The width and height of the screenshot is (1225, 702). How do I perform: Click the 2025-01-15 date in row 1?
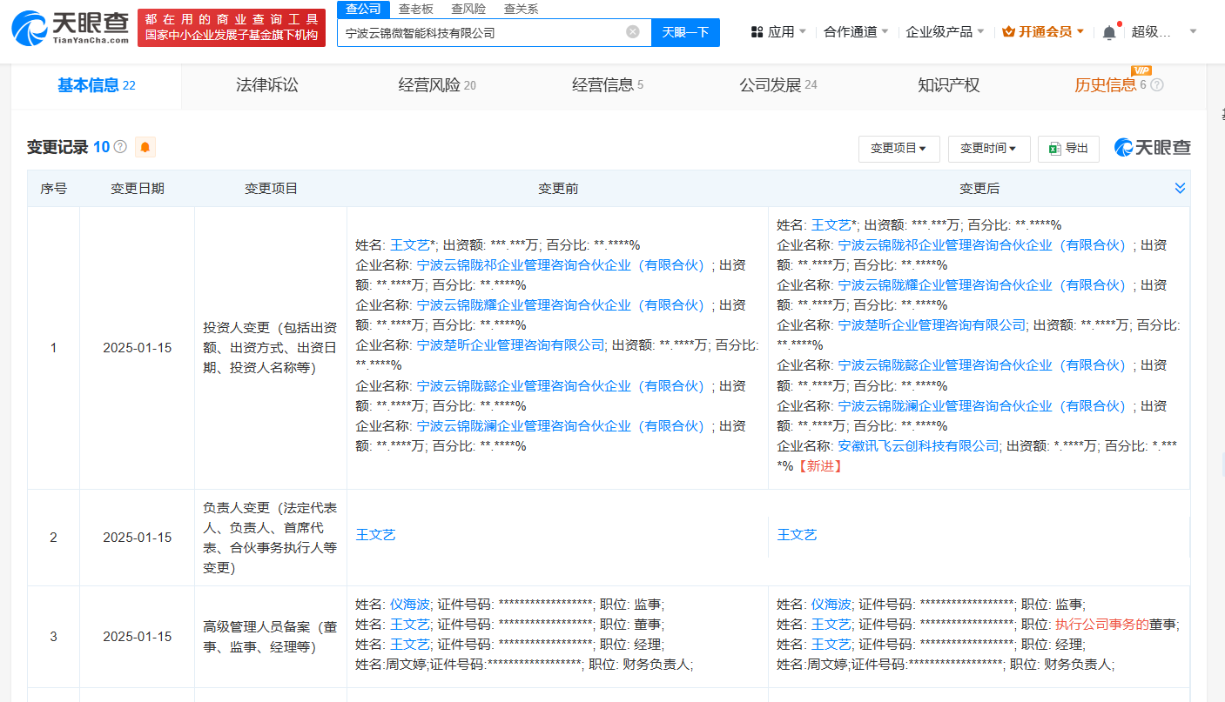(137, 348)
